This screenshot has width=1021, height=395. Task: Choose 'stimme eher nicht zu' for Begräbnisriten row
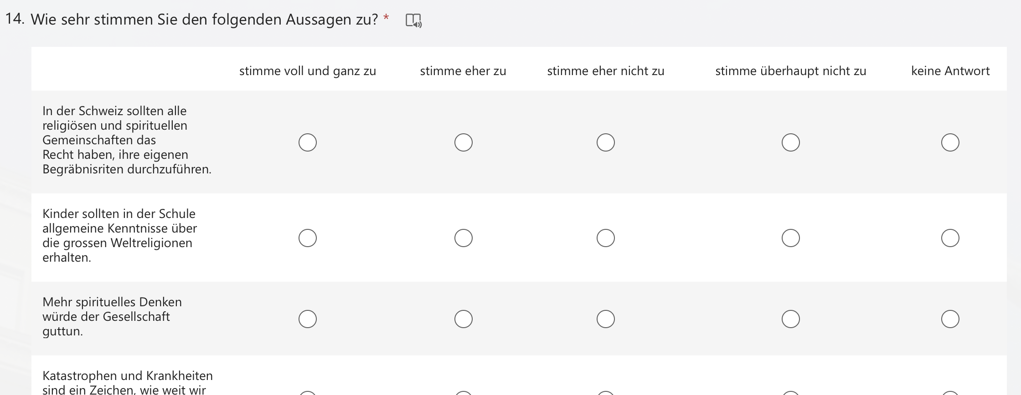click(606, 142)
